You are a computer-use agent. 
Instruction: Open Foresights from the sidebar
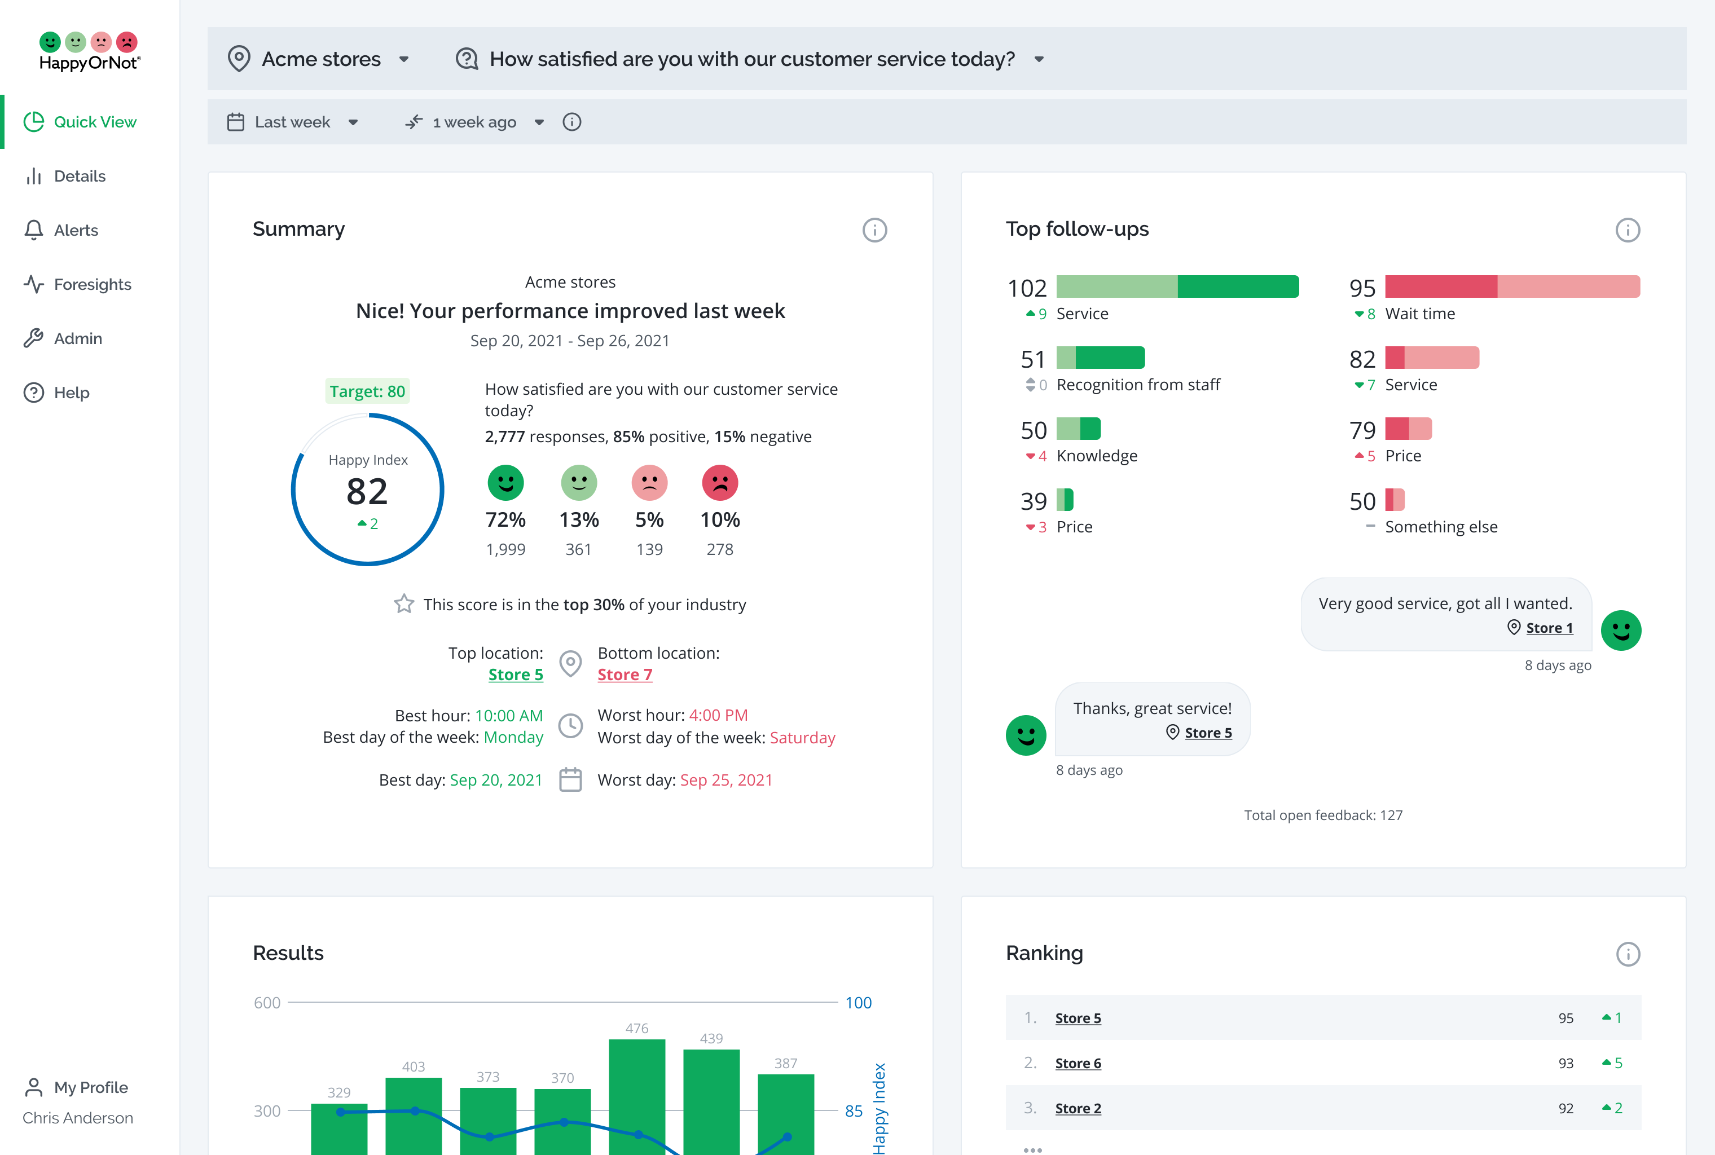[92, 284]
